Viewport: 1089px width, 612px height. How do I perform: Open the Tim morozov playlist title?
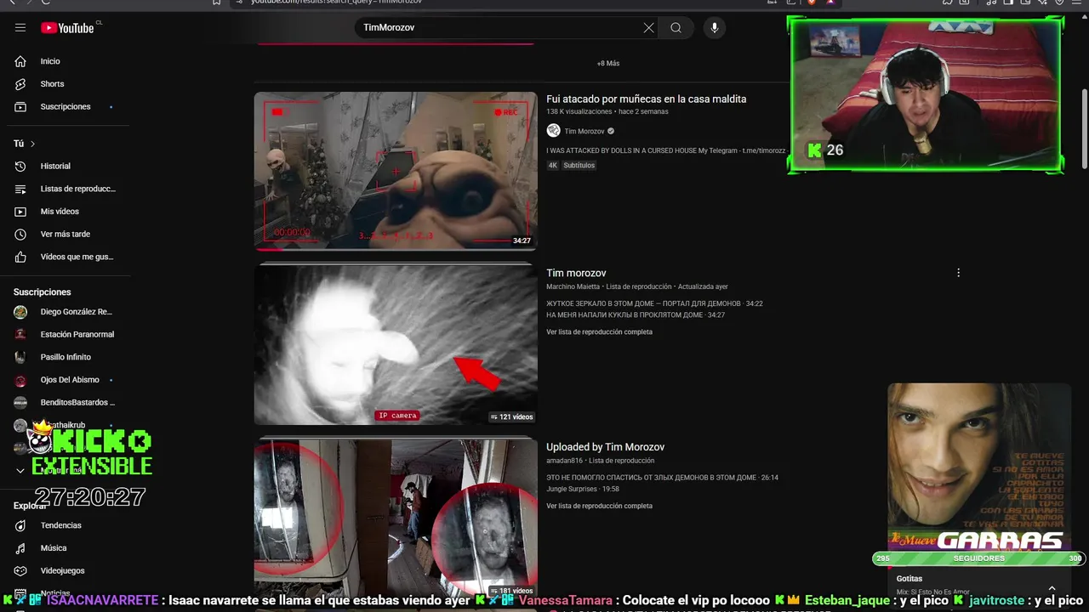576,273
